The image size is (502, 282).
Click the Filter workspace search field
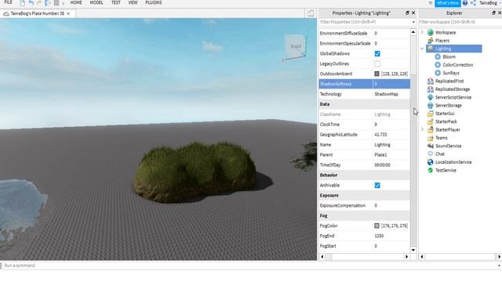[460, 22]
